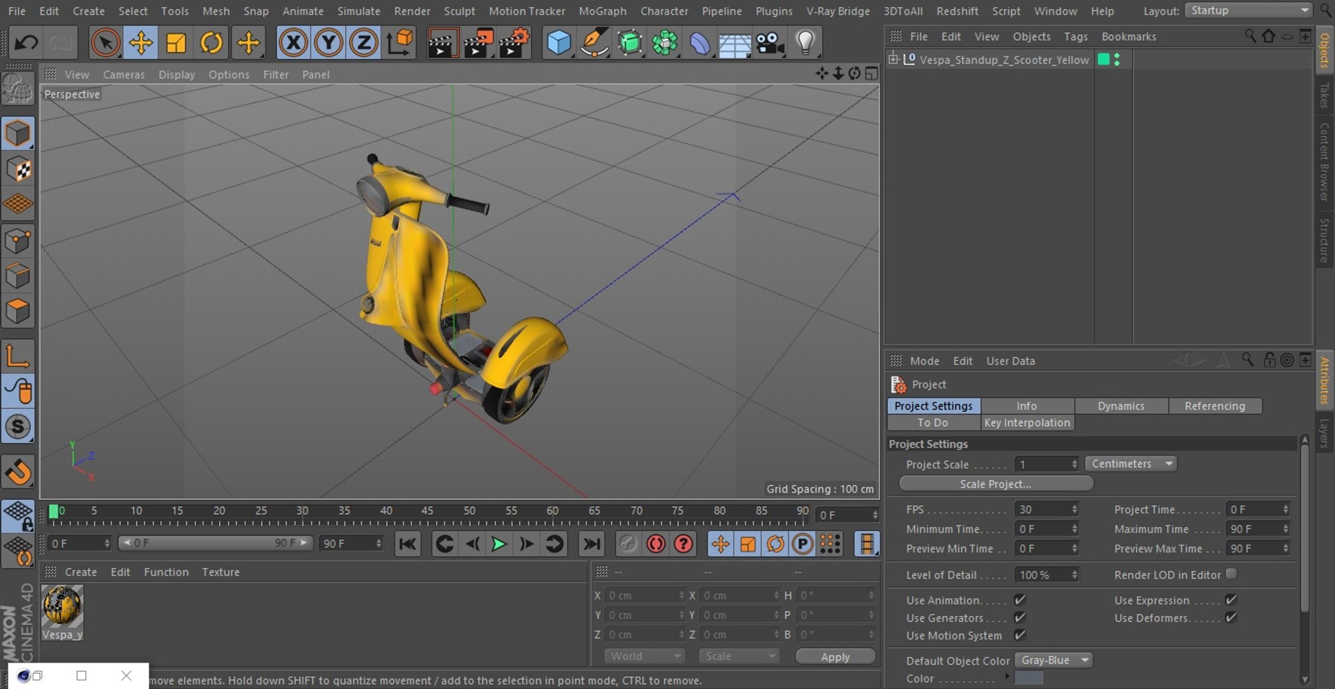1335x689 pixels.
Task: Switch to the Referencing tab
Action: [x=1215, y=406]
